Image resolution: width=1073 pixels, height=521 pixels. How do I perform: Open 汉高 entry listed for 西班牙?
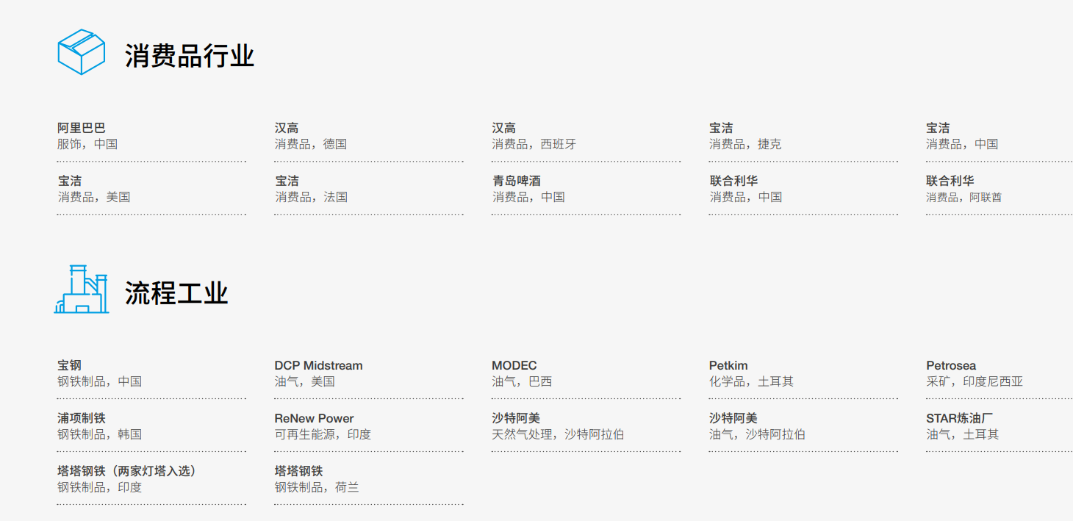tap(503, 128)
